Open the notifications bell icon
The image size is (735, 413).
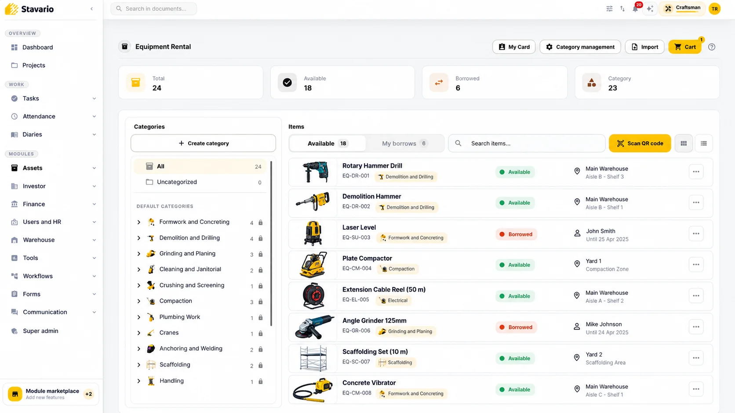pyautogui.click(x=635, y=9)
